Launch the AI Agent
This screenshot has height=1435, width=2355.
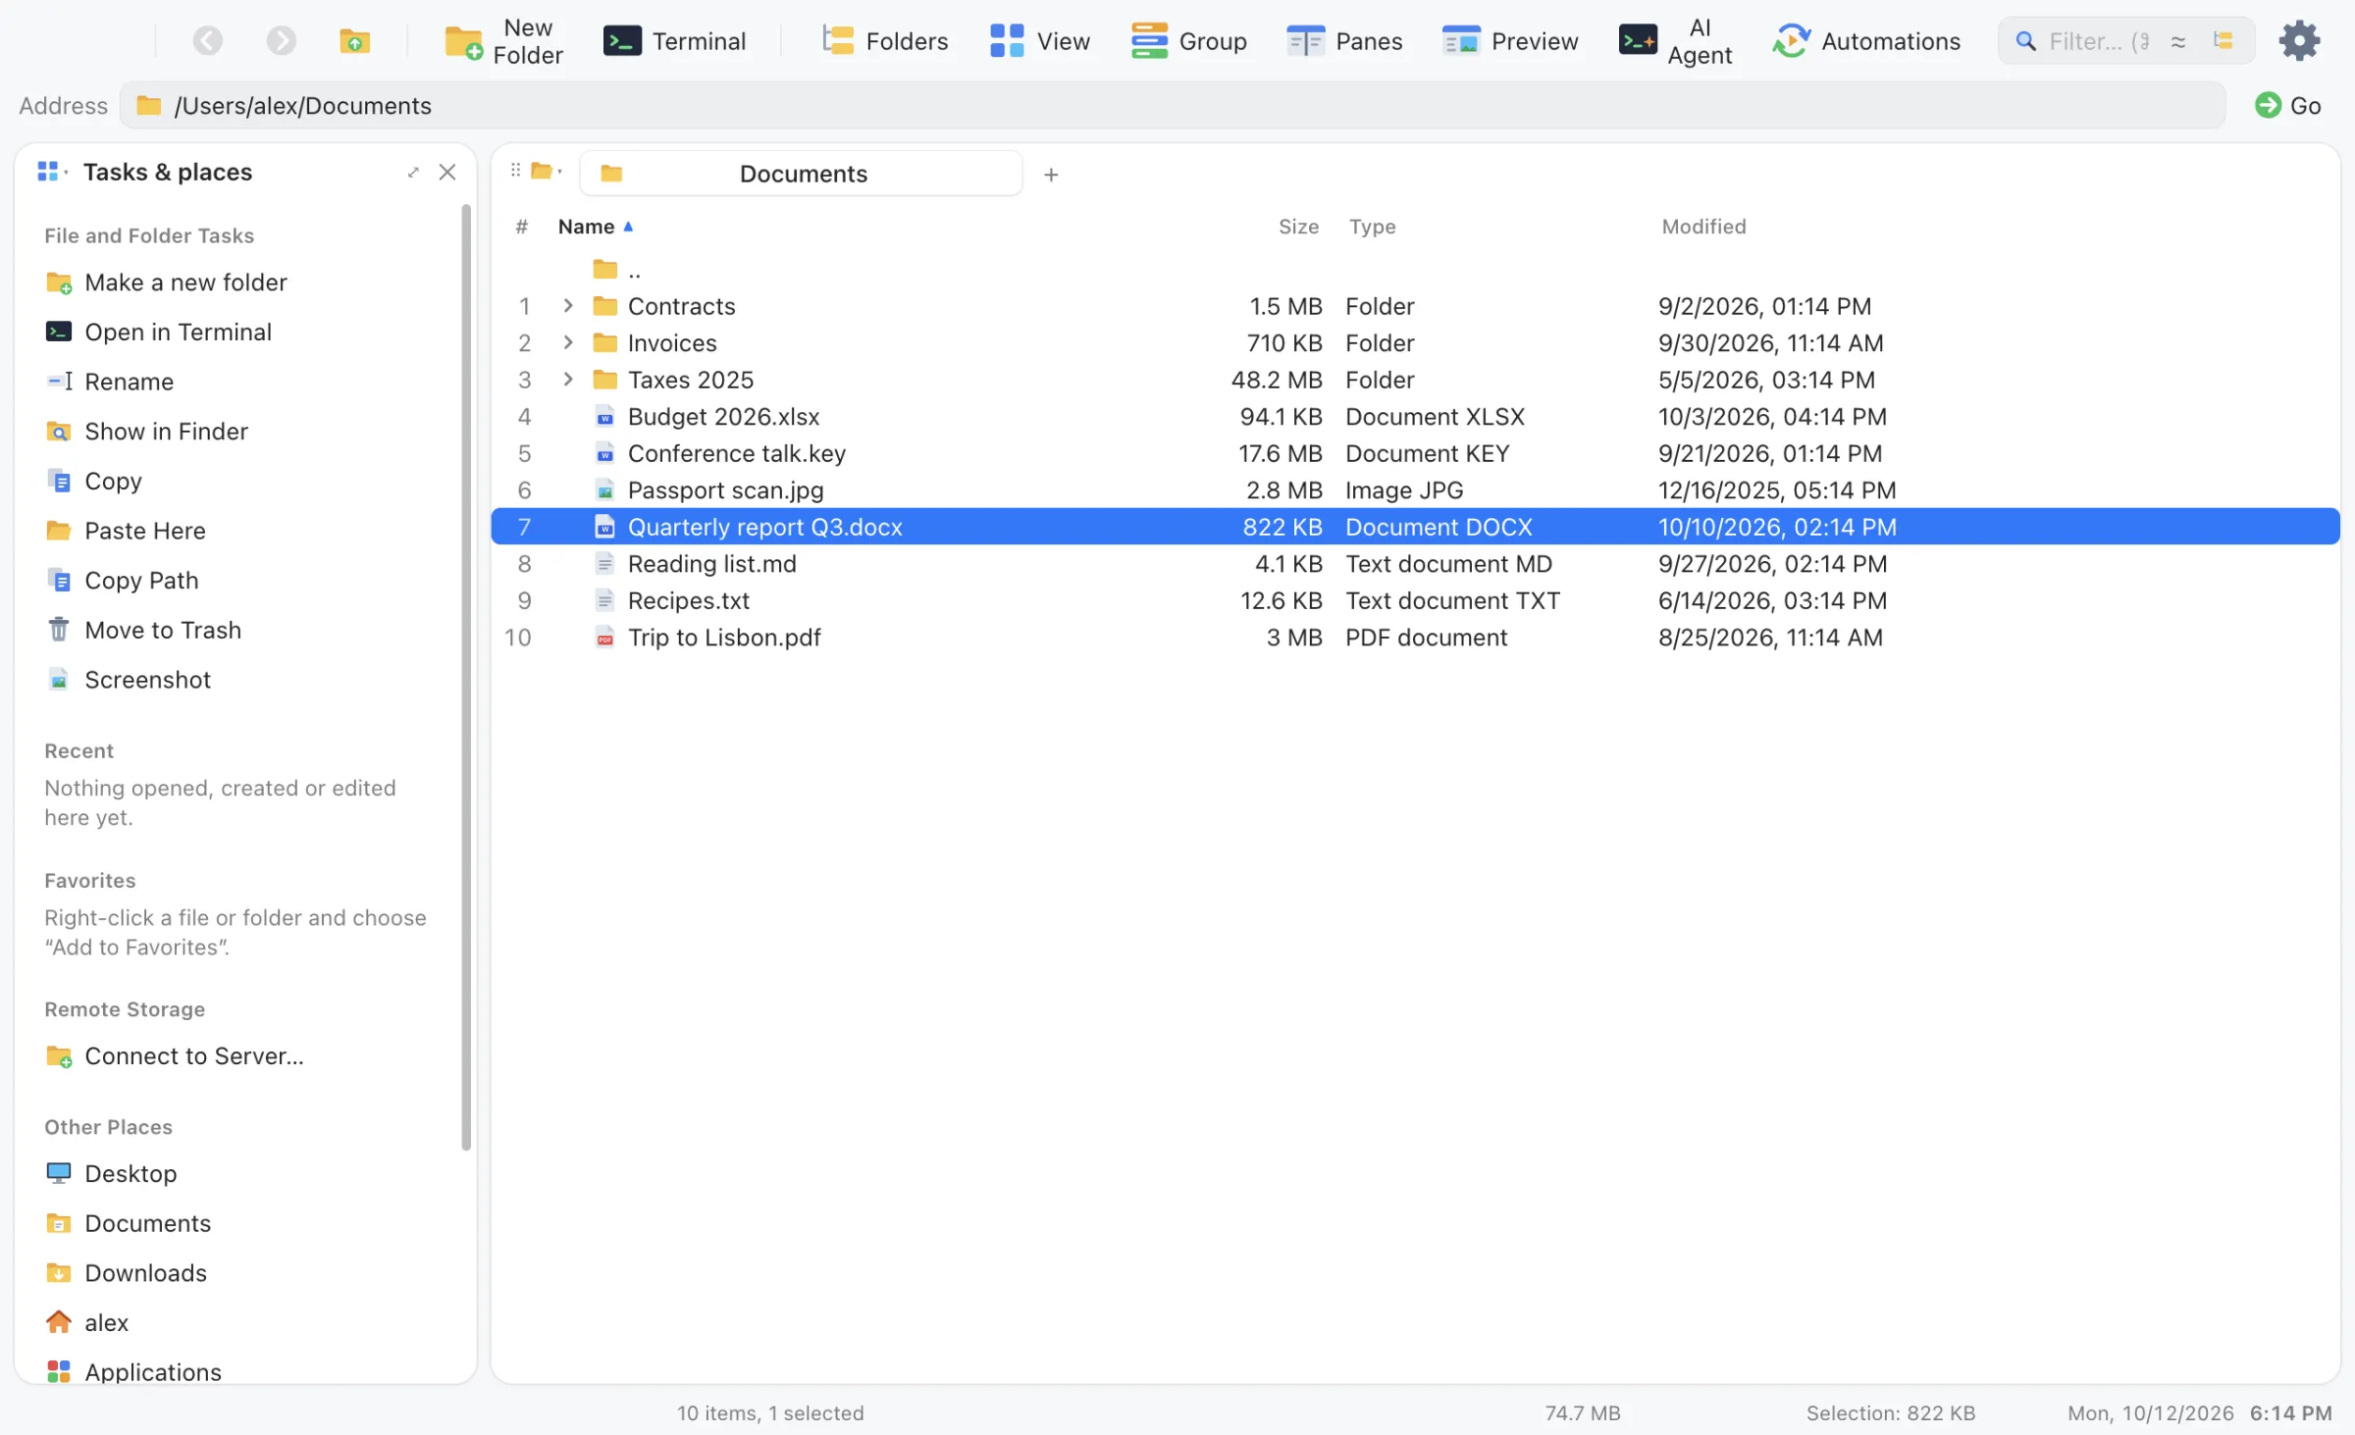coord(1676,41)
